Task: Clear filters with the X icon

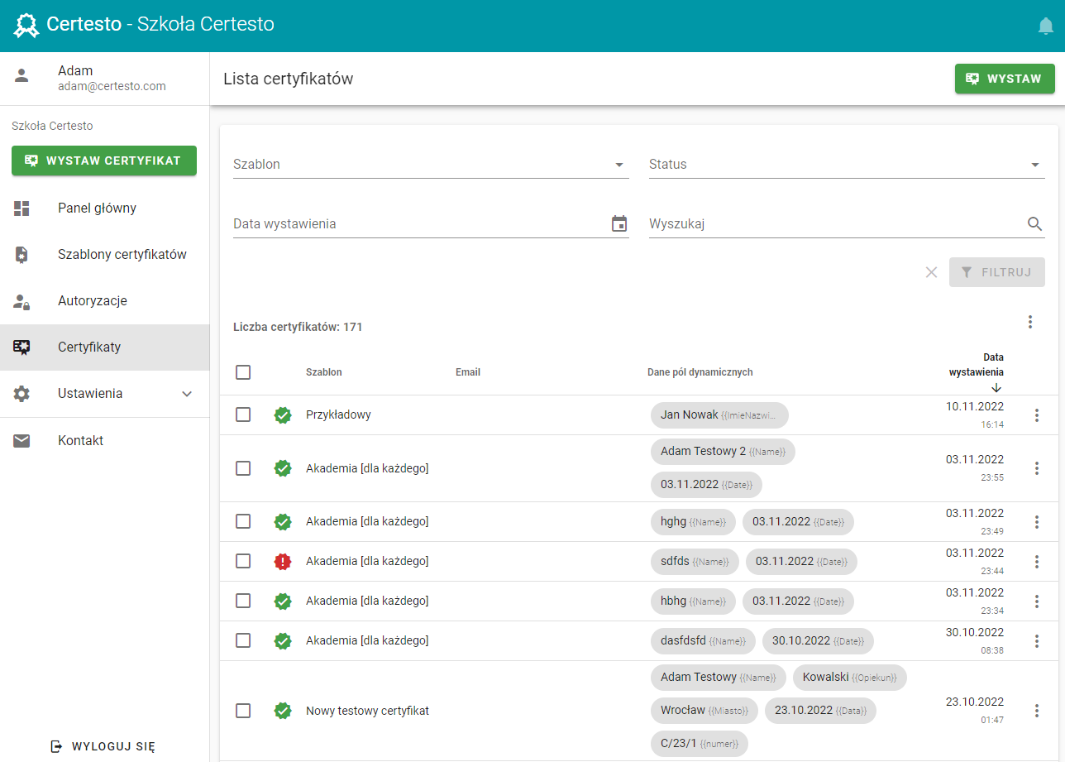Action: pyautogui.click(x=932, y=272)
